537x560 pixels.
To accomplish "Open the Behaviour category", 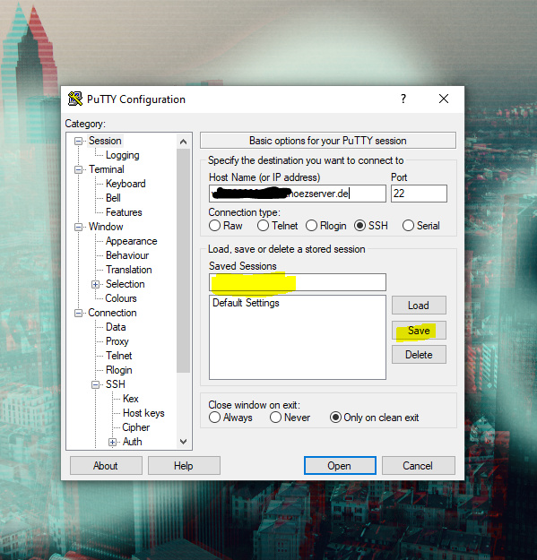I will tap(127, 255).
